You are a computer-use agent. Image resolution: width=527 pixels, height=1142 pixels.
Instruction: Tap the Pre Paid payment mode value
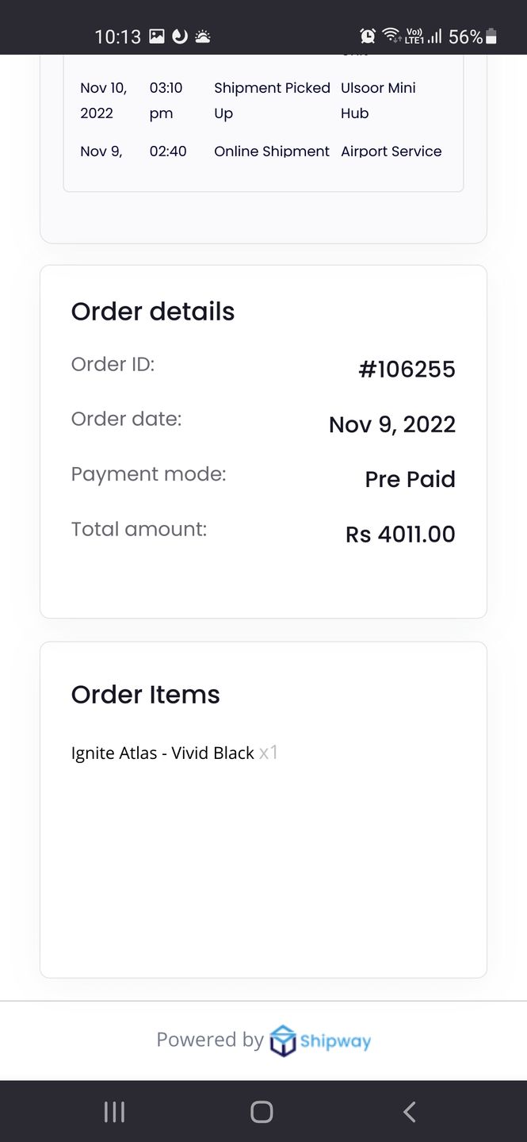coord(410,479)
